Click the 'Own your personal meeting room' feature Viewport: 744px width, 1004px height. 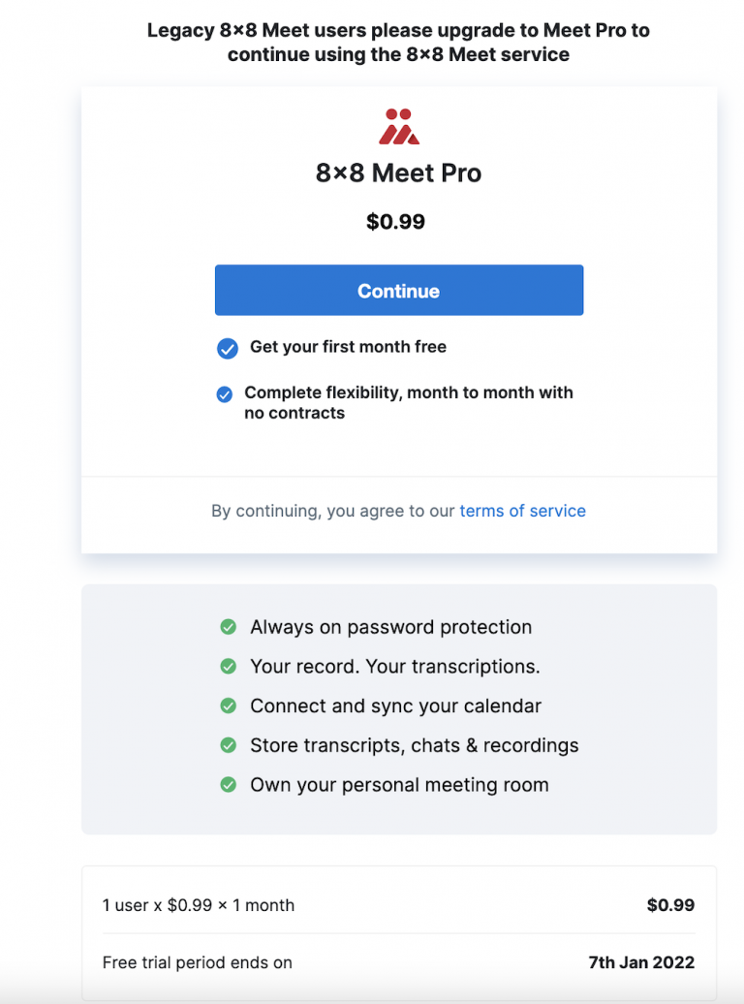(x=399, y=785)
